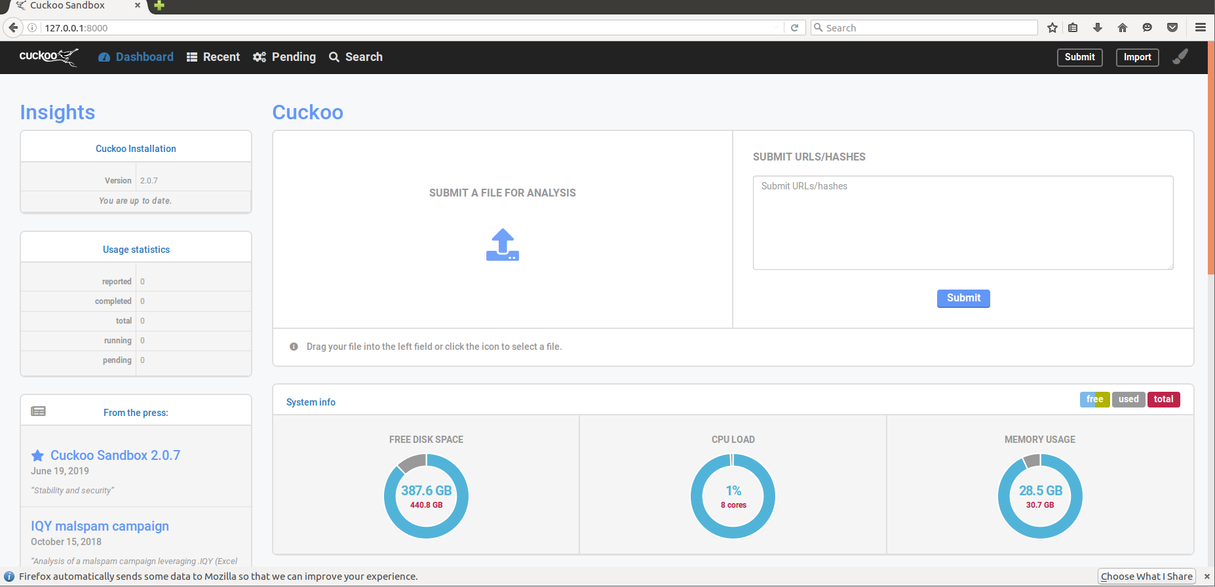Screen dimensions: 1215x587
Task: Click the 'pending' statistics row
Action: coord(136,360)
